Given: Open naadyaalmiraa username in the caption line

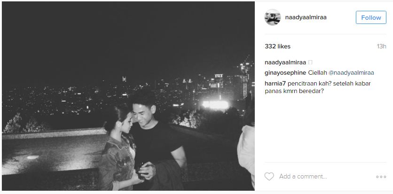Looking at the screenshot, I should (x=285, y=62).
